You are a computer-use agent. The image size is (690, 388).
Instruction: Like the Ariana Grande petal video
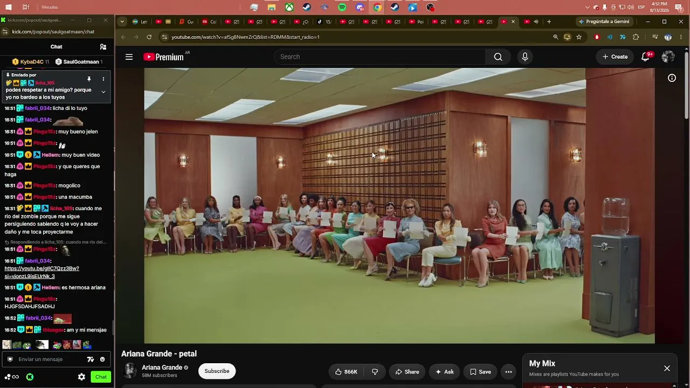tap(346, 372)
